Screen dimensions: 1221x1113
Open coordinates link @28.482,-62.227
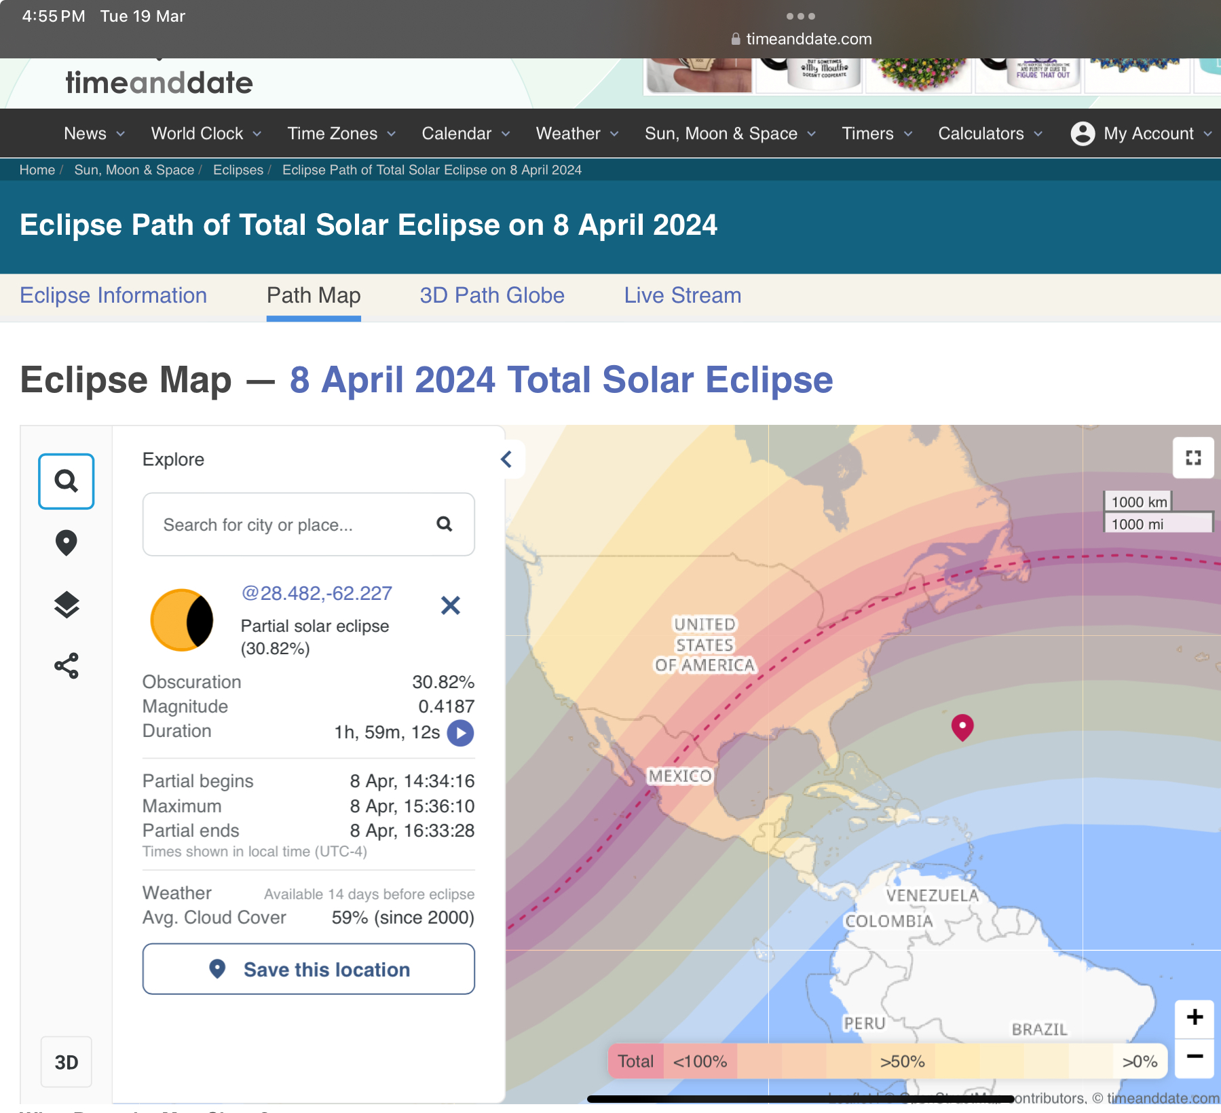tap(317, 594)
